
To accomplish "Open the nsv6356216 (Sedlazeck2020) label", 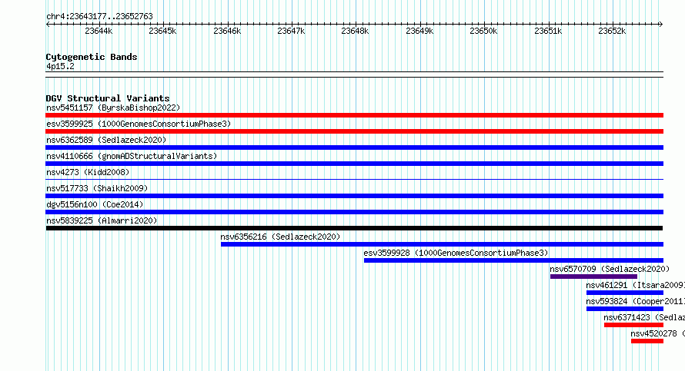I will point(280,237).
